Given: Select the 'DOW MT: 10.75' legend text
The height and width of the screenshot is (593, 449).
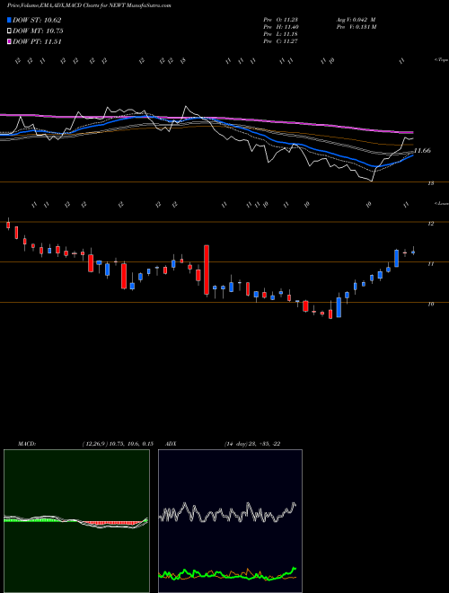Looking at the screenshot, I should (x=38, y=31).
